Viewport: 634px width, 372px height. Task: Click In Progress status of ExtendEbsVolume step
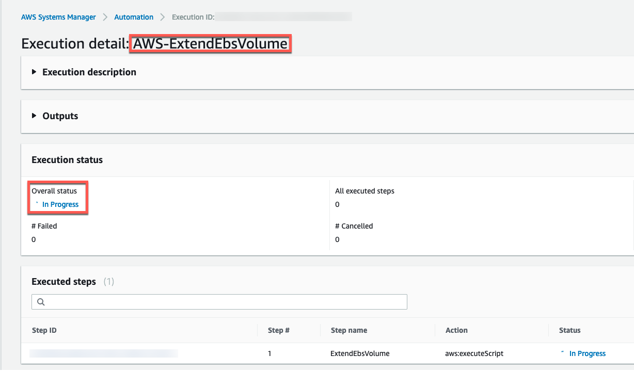click(x=587, y=353)
